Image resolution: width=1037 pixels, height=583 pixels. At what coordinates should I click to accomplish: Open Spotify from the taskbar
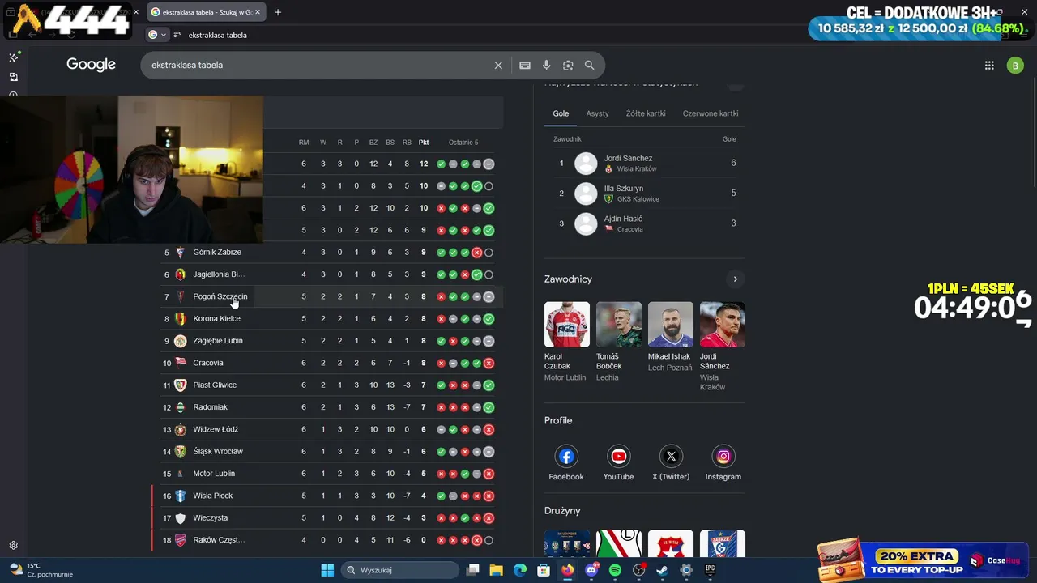pyautogui.click(x=615, y=570)
